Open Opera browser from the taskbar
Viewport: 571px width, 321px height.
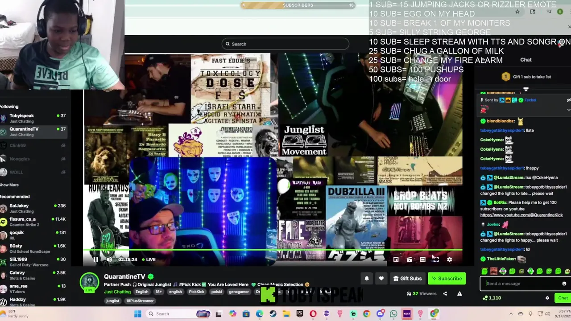click(x=313, y=314)
